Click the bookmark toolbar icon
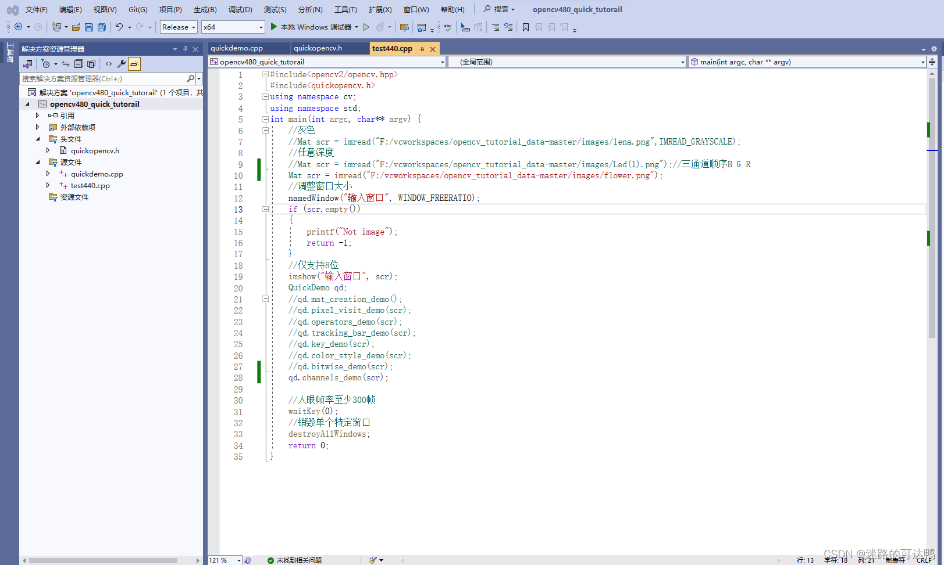Viewport: 944px width, 565px height. click(x=526, y=27)
